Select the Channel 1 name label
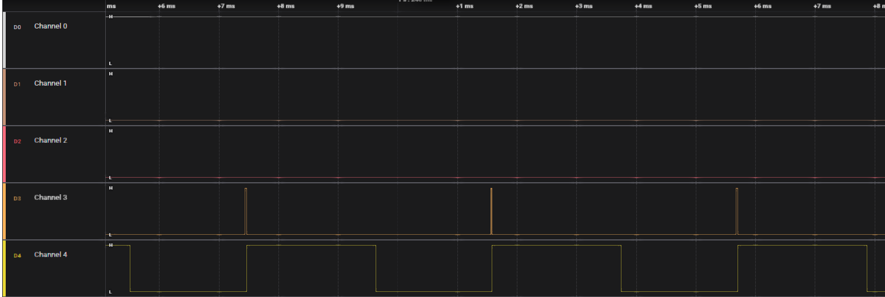 tap(50, 83)
